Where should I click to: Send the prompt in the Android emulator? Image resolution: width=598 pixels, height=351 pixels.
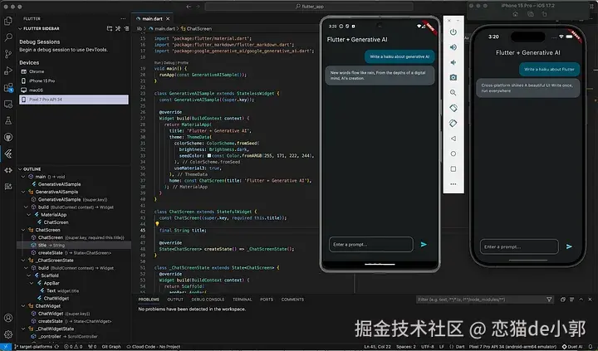coord(424,244)
